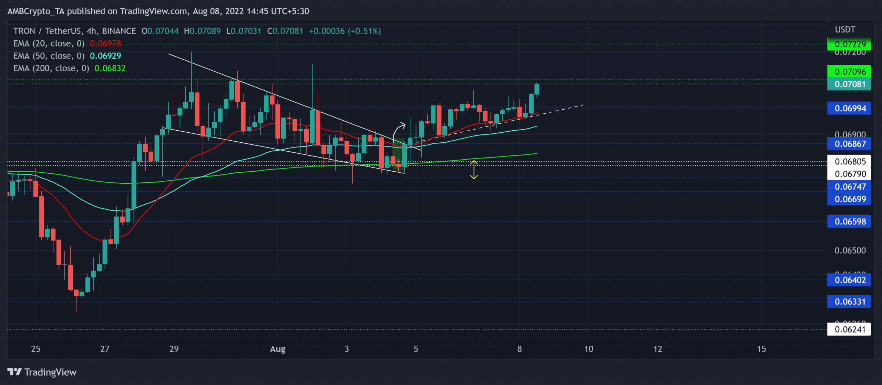Select the white 0.06790 price label
Screen dimensions: 882x385
tap(849, 174)
